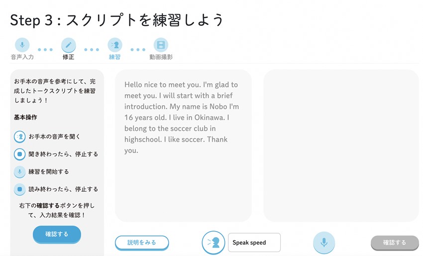
Task: Click the 練習 step label
Action: (x=115, y=57)
